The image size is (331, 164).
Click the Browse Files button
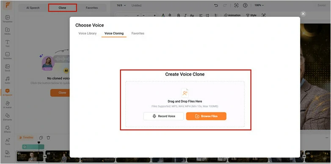click(206, 116)
